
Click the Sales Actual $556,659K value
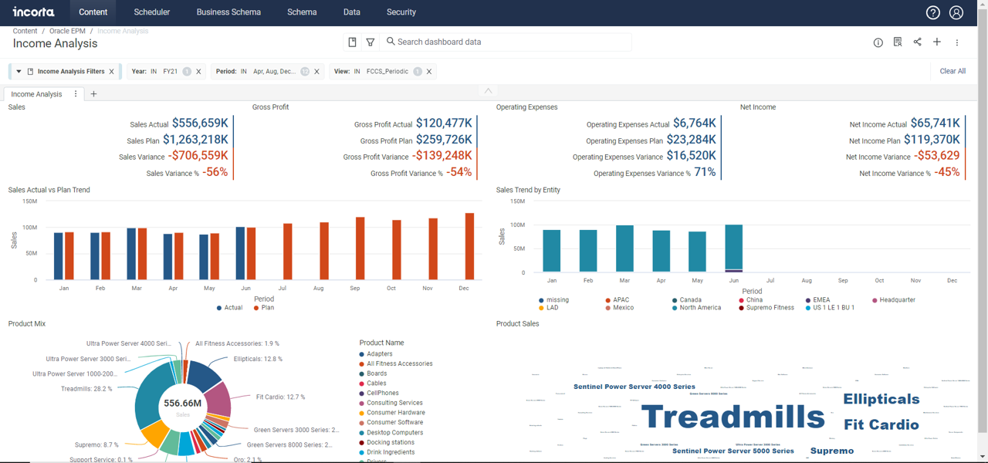(x=200, y=123)
